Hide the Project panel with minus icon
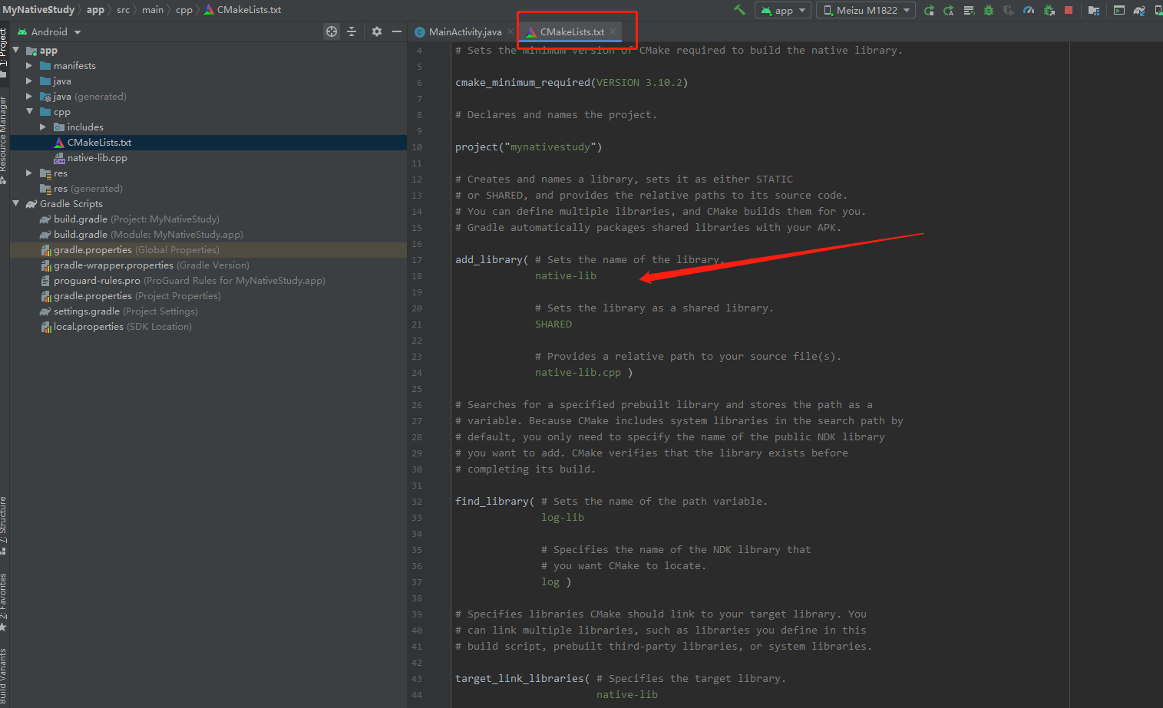The width and height of the screenshot is (1163, 708). (396, 31)
